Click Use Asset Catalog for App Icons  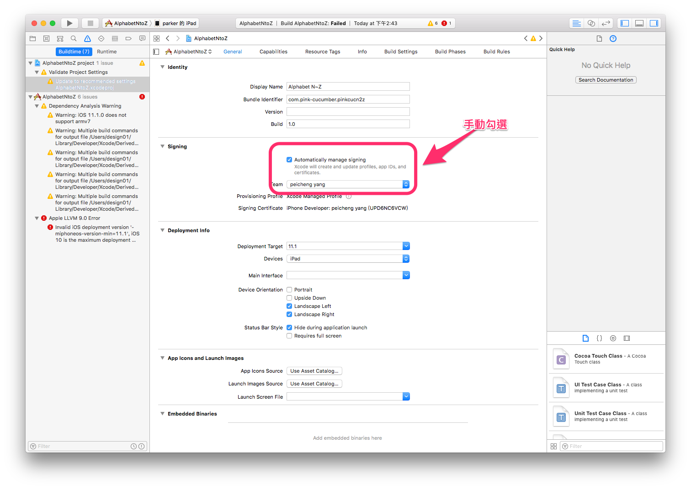[x=314, y=371]
